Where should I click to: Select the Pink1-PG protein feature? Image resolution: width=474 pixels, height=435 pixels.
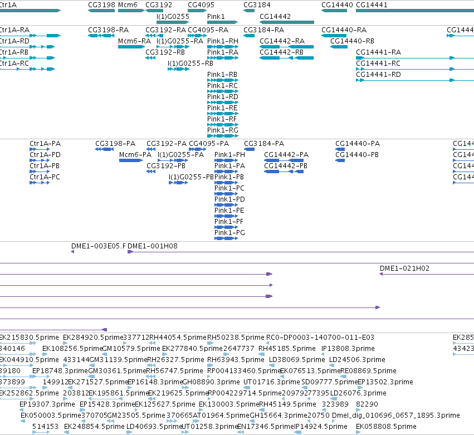[226, 238]
